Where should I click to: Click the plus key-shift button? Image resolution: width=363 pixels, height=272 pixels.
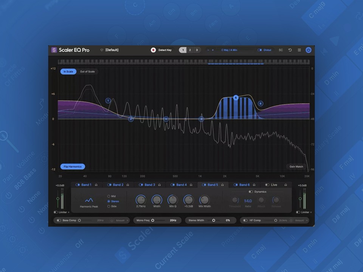(213, 50)
